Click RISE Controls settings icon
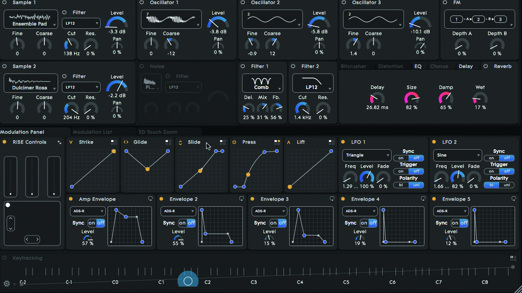This screenshot has width=522, height=293. [x=59, y=142]
